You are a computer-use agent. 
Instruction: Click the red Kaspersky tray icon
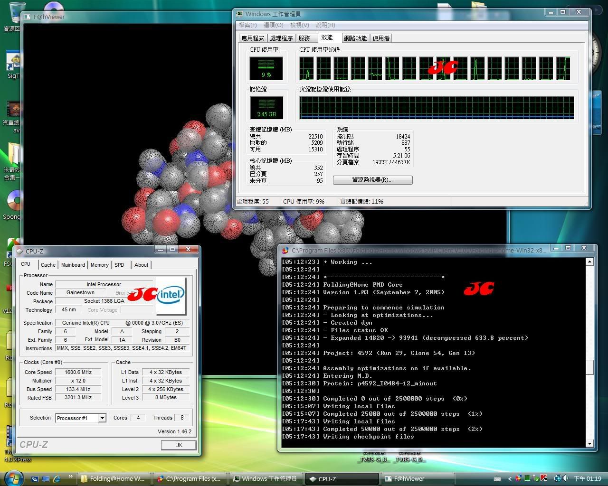tap(543, 478)
